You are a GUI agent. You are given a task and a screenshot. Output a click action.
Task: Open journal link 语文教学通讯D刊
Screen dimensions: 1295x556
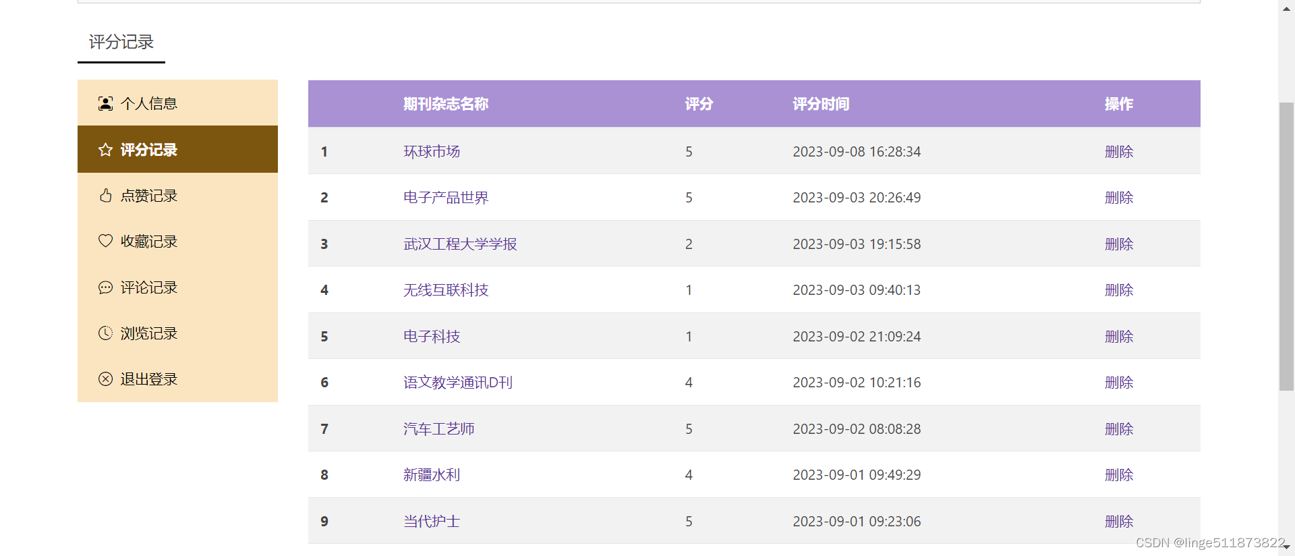click(458, 383)
